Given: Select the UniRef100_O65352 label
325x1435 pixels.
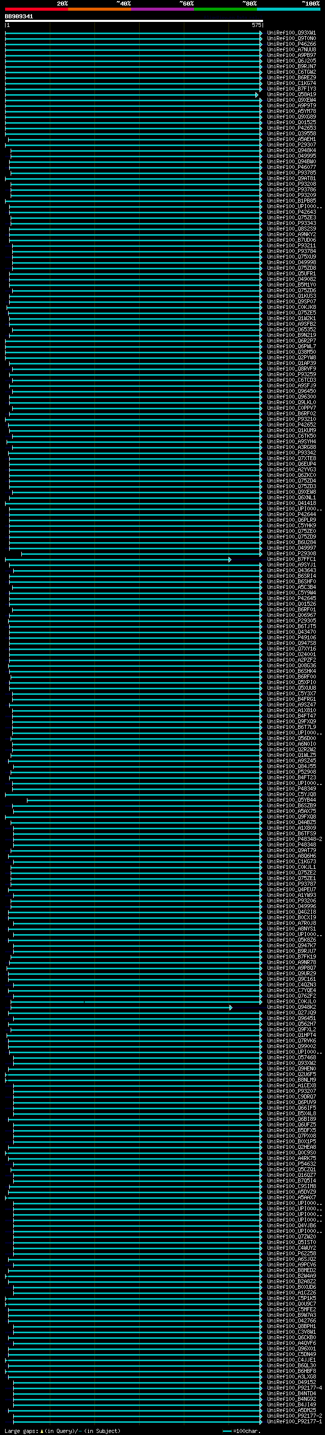Looking at the screenshot, I should [291, 330].
